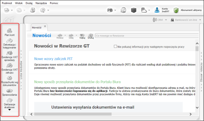Click the scroll down arrow in news pane

[x=197, y=108]
